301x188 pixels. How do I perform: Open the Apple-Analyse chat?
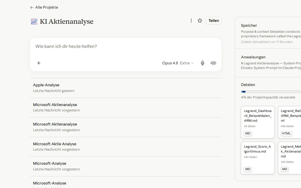click(126, 88)
